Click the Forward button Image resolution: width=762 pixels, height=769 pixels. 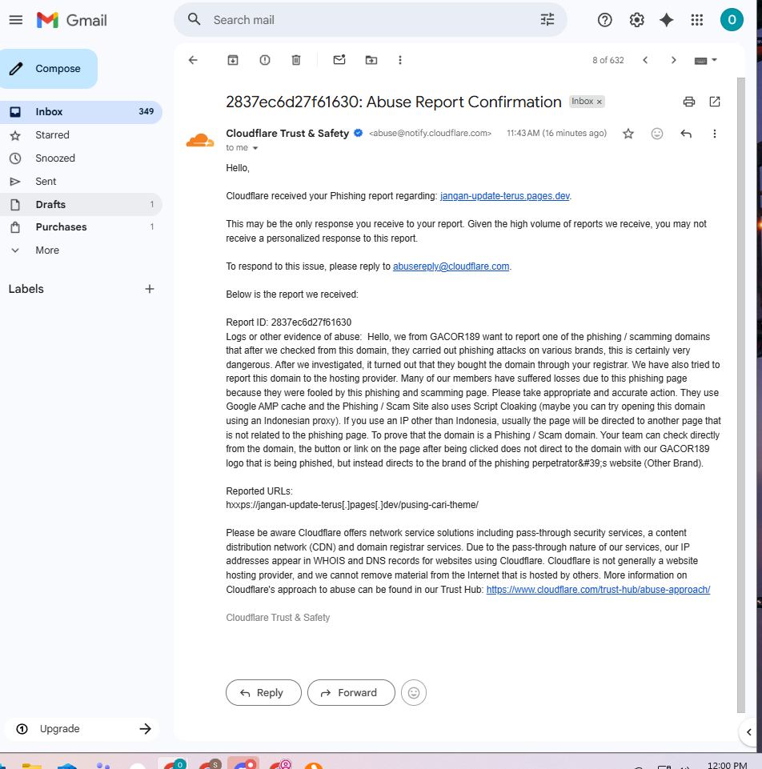351,692
